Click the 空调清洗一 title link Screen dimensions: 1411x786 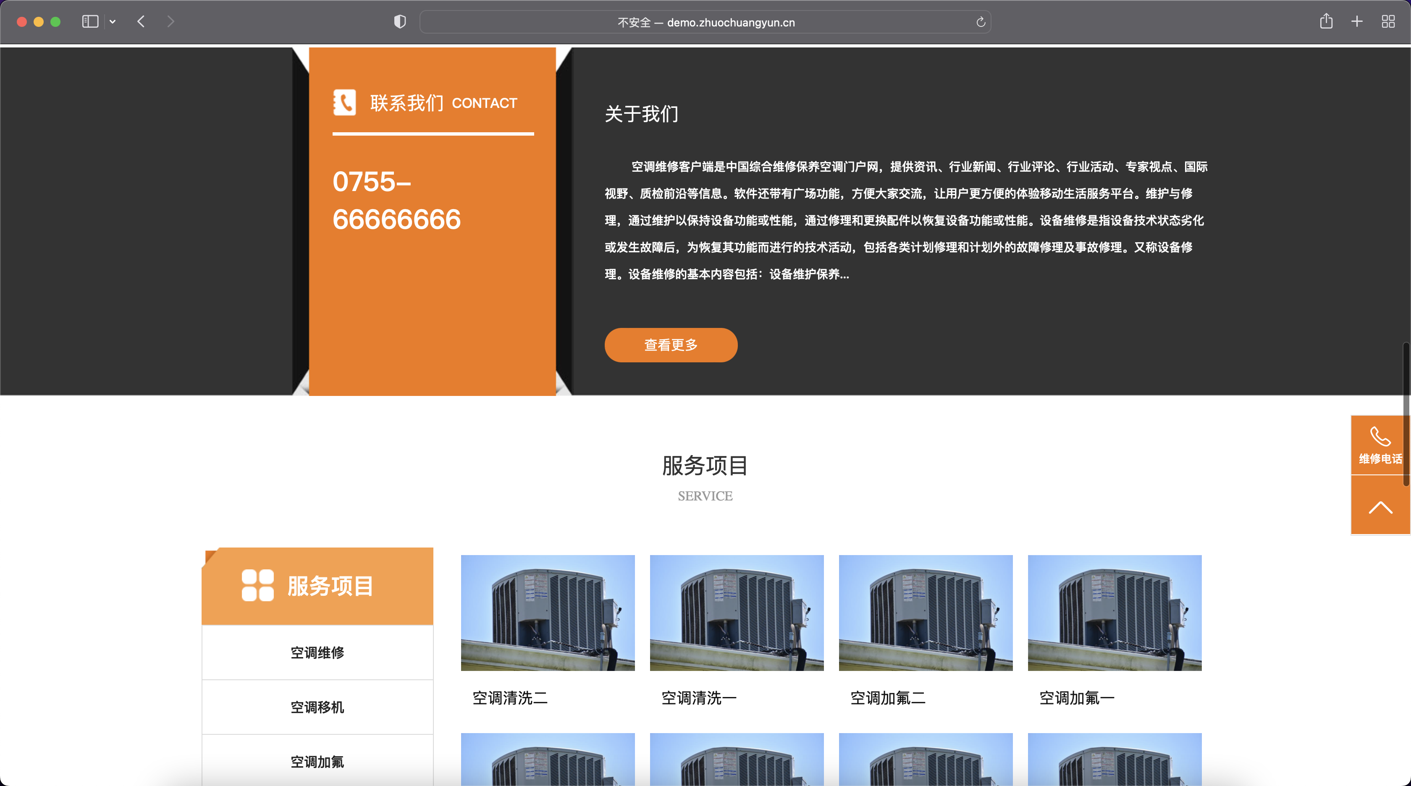coord(699,698)
